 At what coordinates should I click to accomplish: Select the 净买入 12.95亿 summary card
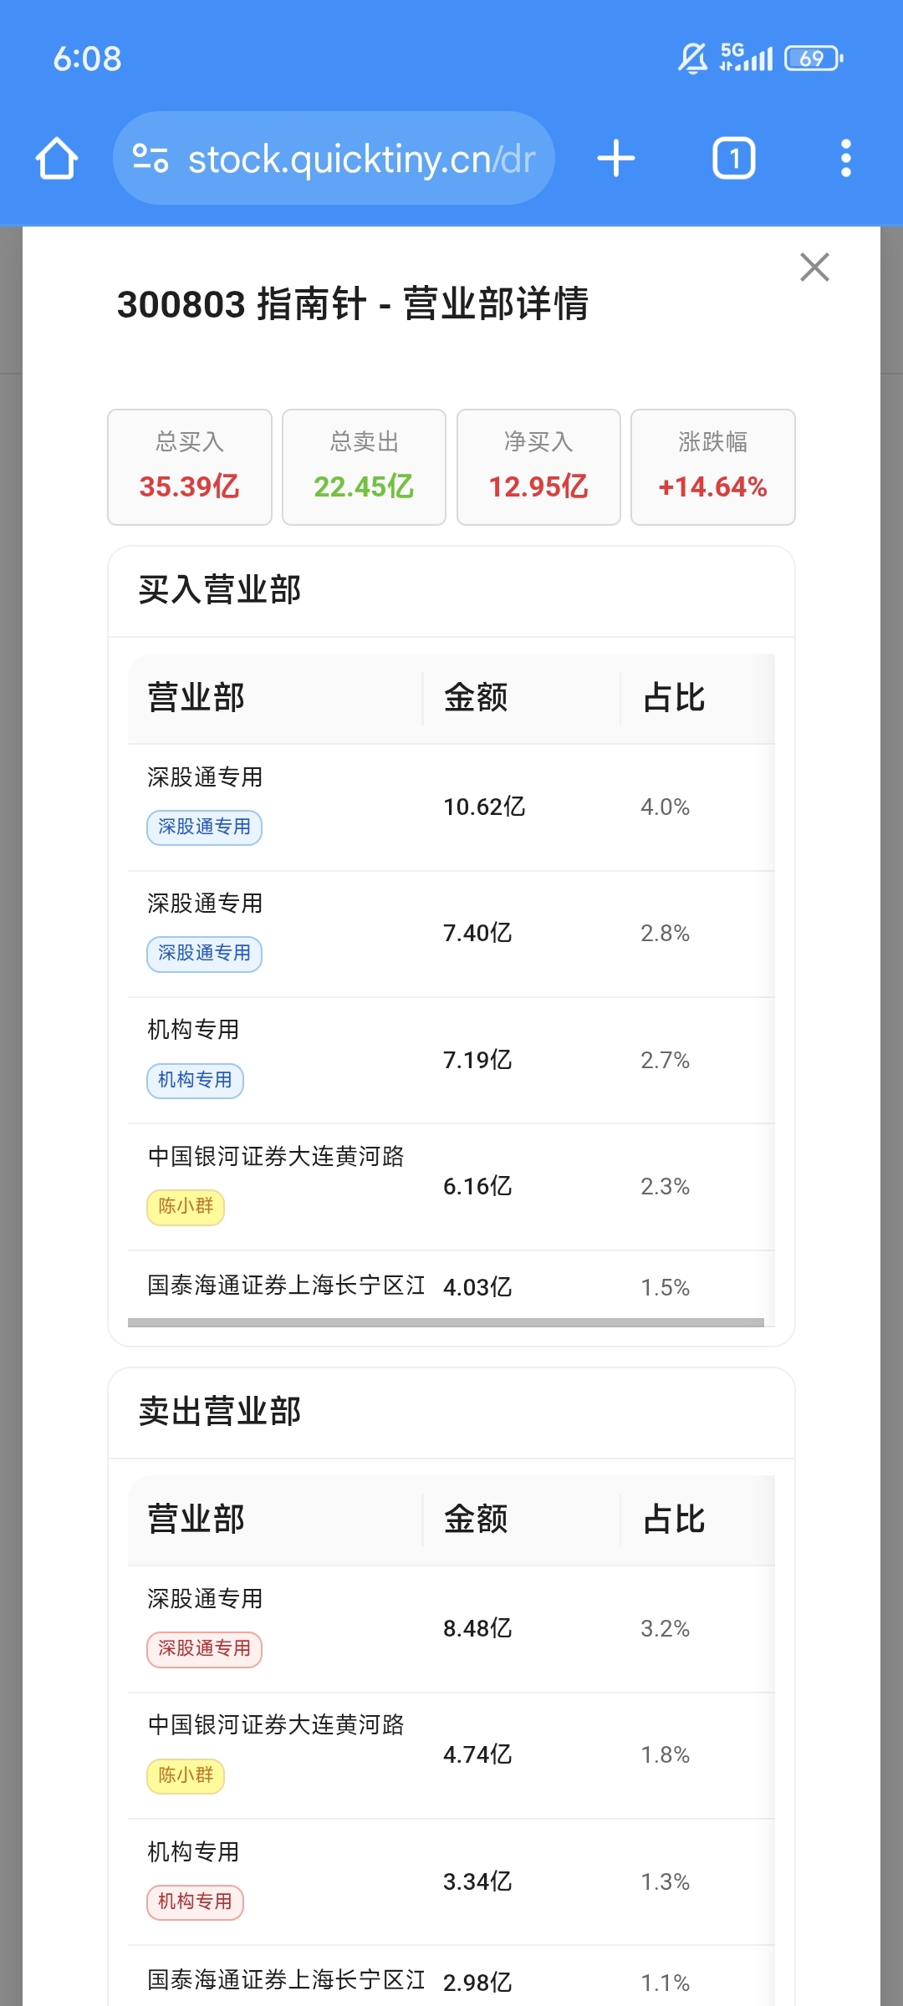point(538,467)
